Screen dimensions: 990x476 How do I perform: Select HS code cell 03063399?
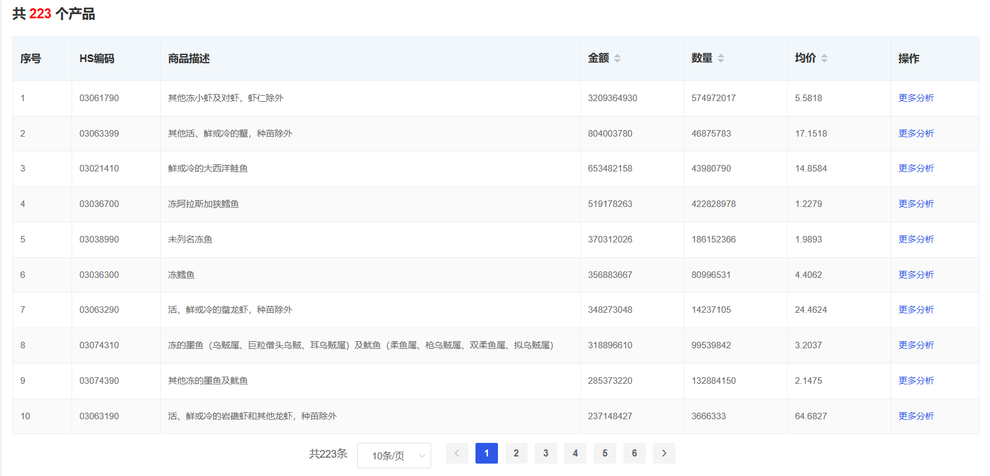(99, 134)
